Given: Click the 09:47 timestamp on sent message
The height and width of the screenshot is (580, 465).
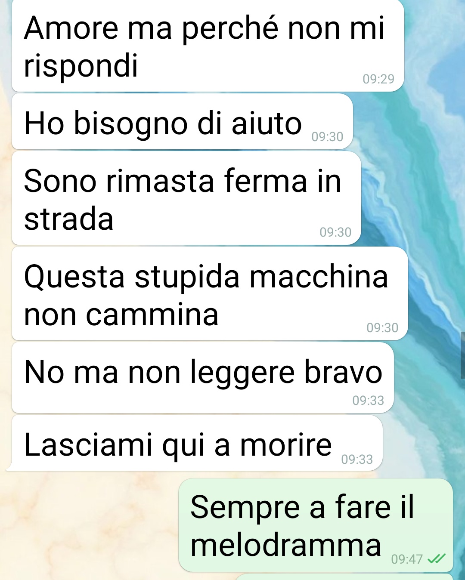Looking at the screenshot, I should click(x=407, y=559).
